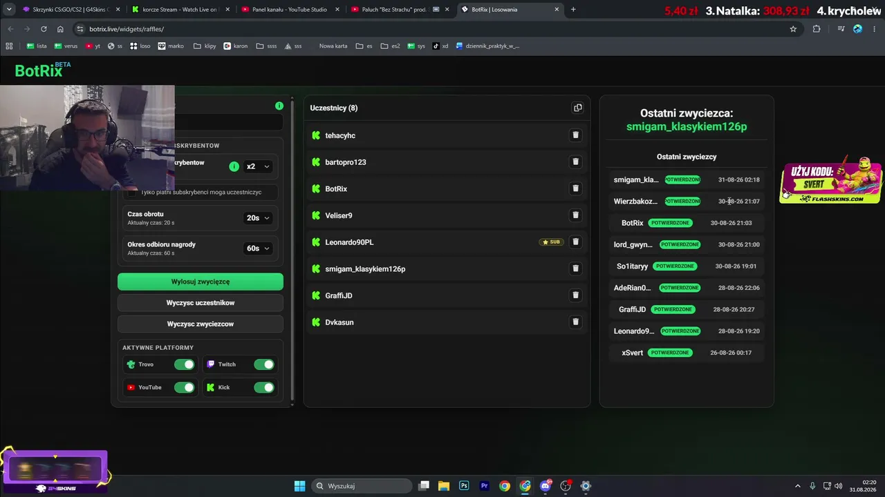Screen dimensions: 885x497
Task: Change the Czas obrotu 20s dropdown
Action: coord(258,218)
